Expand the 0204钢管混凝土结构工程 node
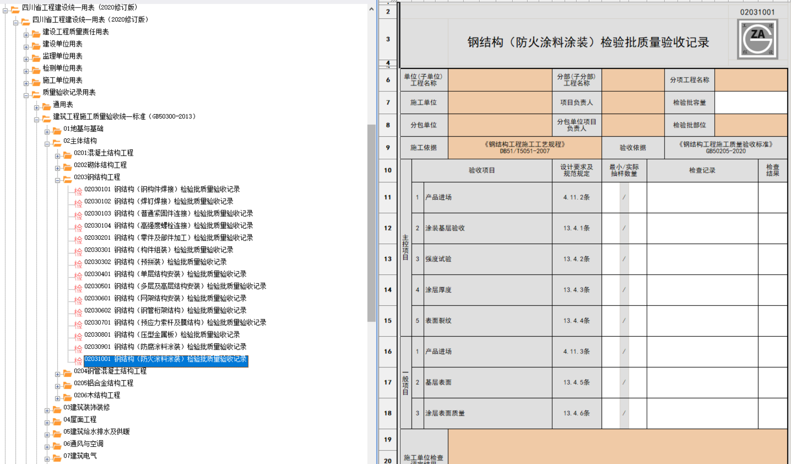The width and height of the screenshot is (791, 464). tap(57, 374)
